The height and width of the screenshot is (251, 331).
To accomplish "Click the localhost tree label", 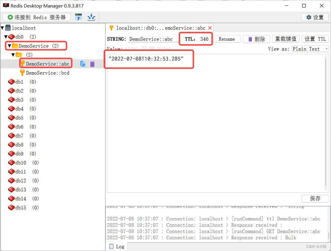I will 24,28.
